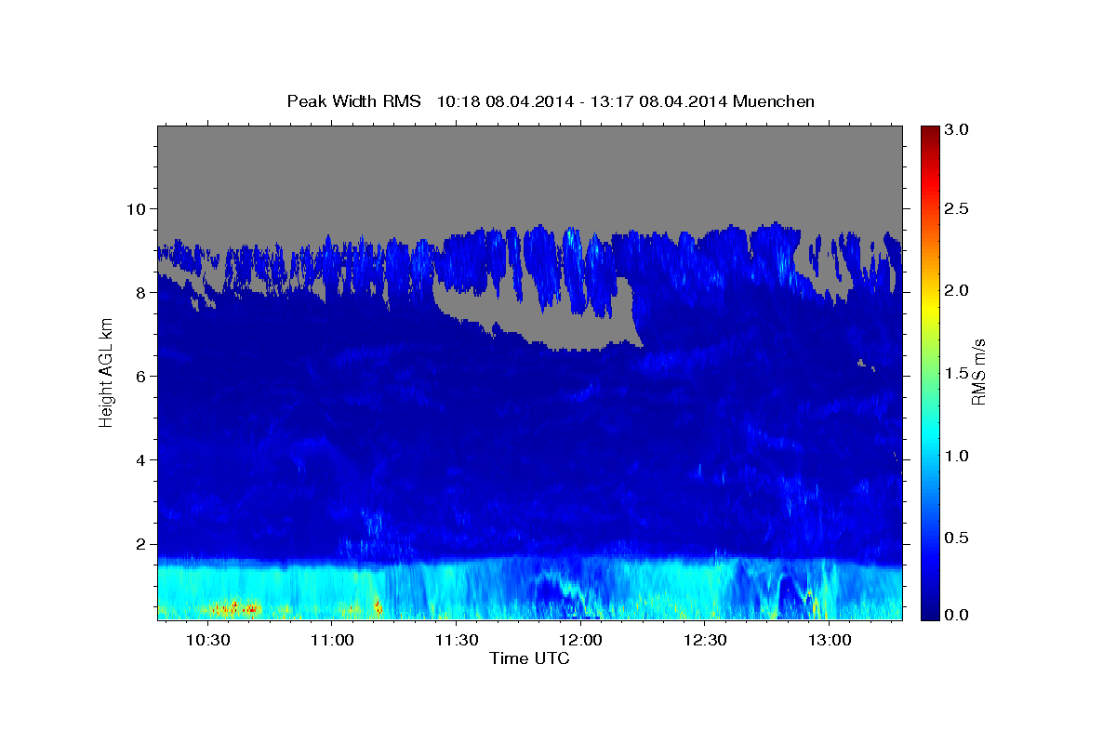Click the 'RMS m/s' colorbar label
1116x744 pixels.
979,372
